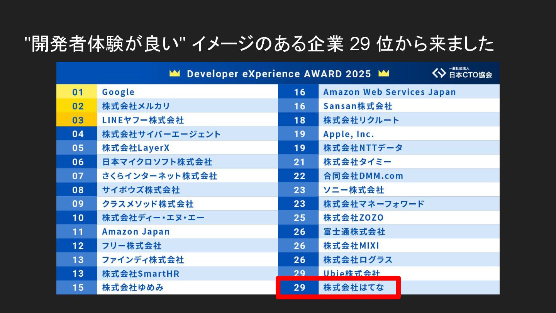Select the 株式会社タイミー row text
This screenshot has width=556, height=313.
click(x=357, y=162)
